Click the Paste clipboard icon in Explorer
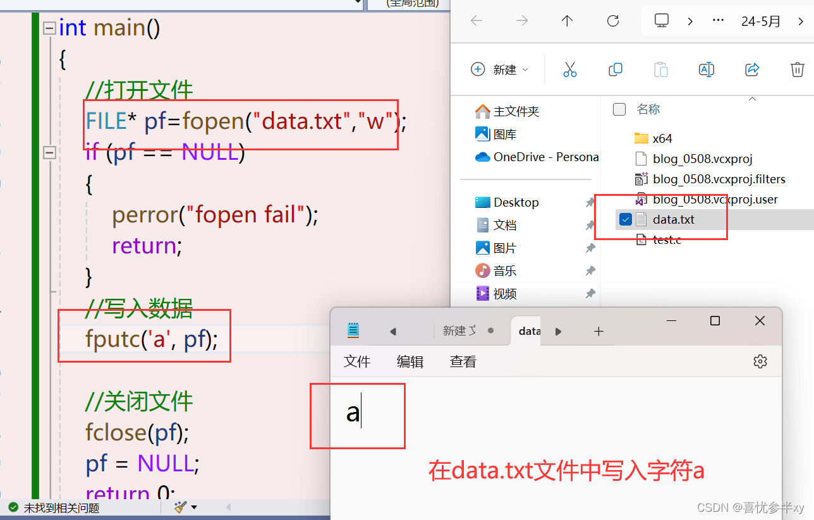Viewport: 814px width, 520px height. [x=660, y=70]
